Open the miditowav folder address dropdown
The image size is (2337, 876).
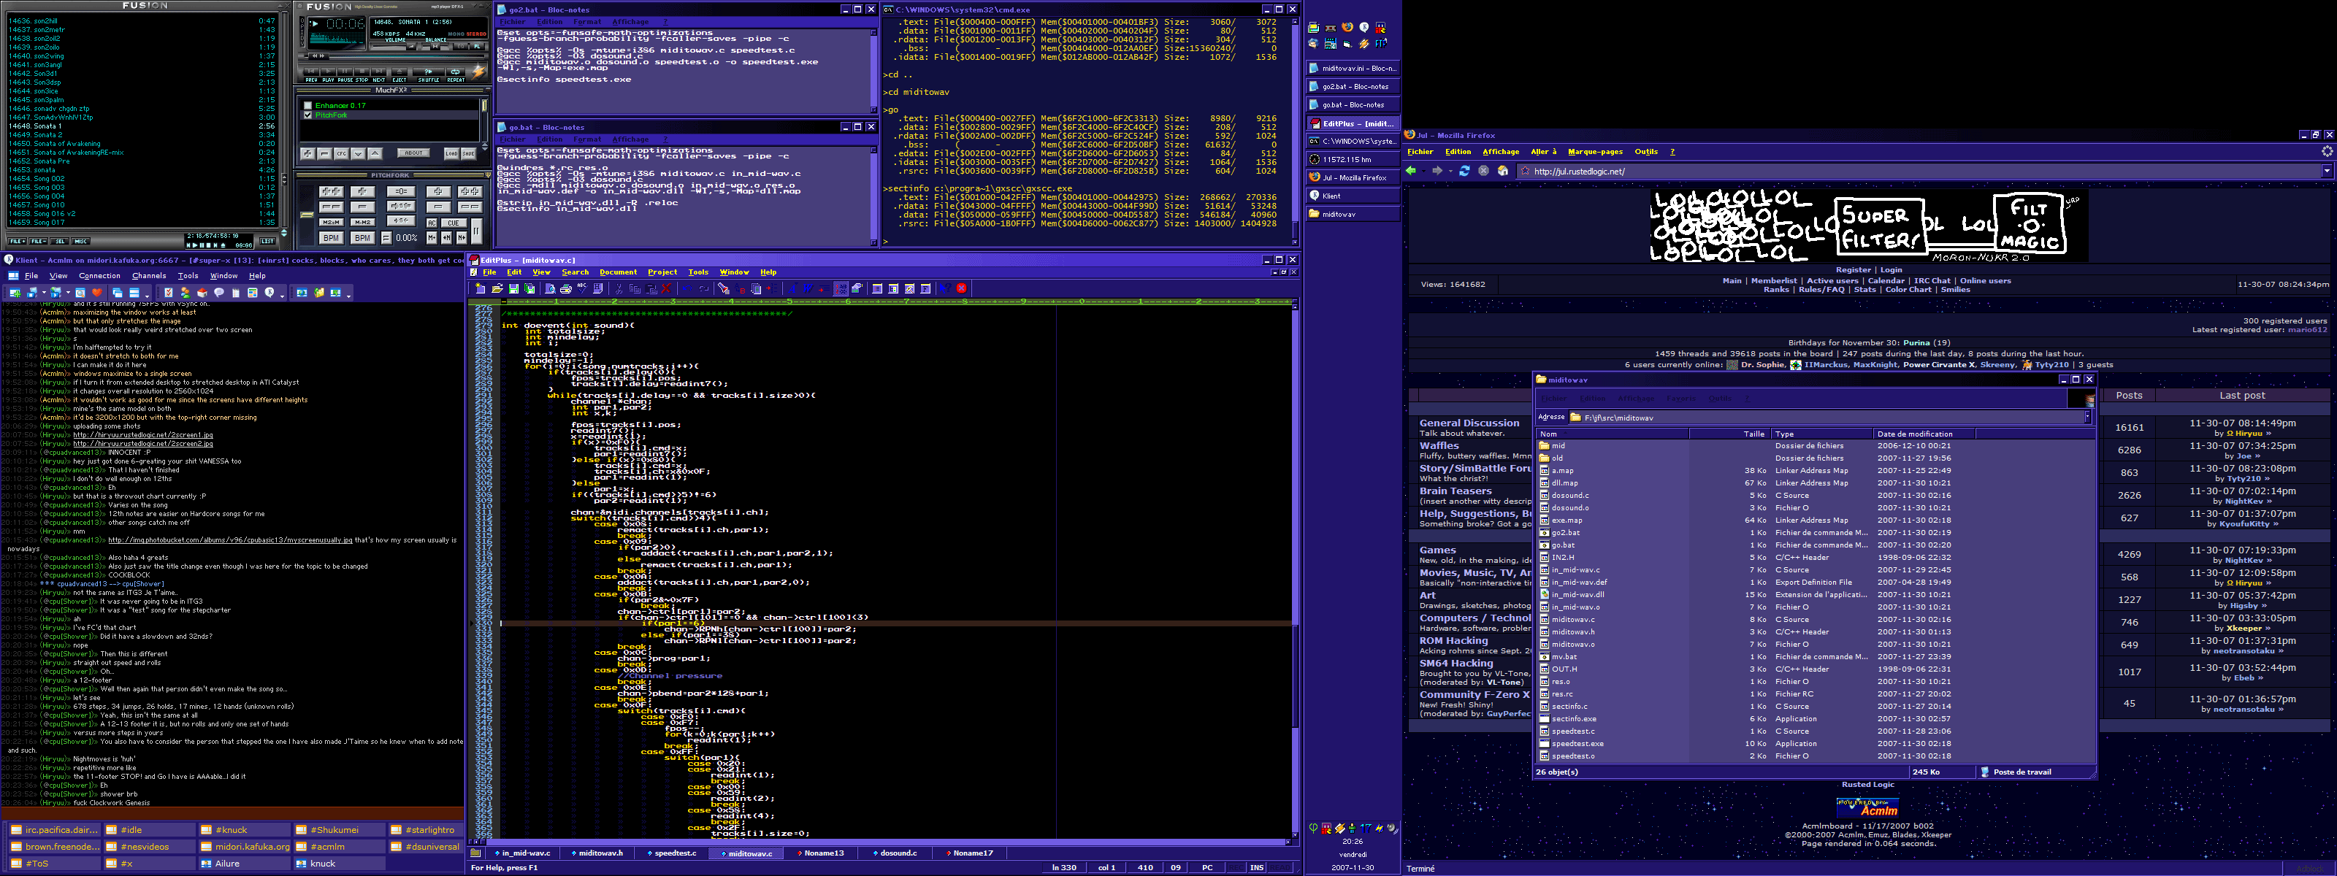click(2087, 417)
